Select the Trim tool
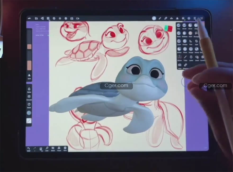The image size is (233, 172). (191, 42)
